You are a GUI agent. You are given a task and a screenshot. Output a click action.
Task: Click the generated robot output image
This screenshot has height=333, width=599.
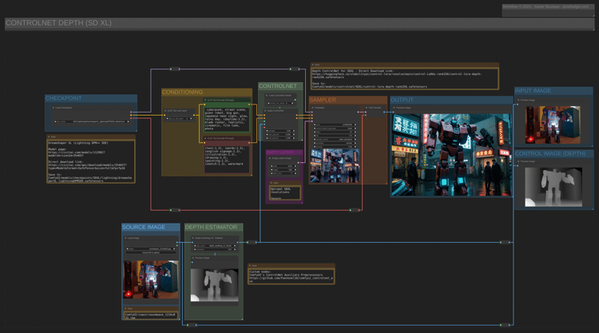(x=450, y=153)
